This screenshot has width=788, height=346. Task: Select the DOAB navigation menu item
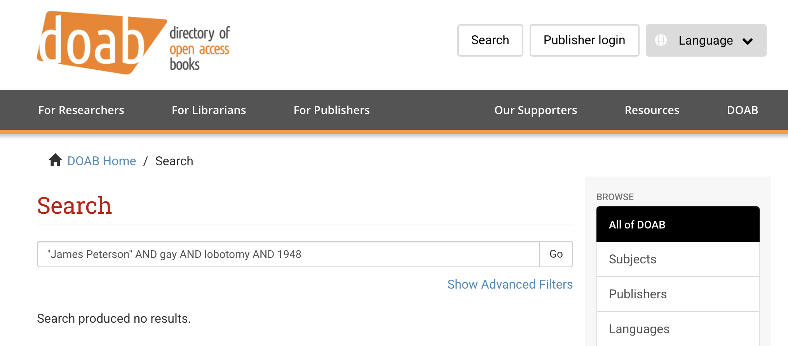tap(742, 110)
